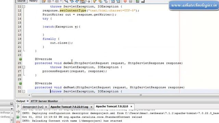
Task: Click the PrintWriter declaration on line 13
Action: pos(79,15)
